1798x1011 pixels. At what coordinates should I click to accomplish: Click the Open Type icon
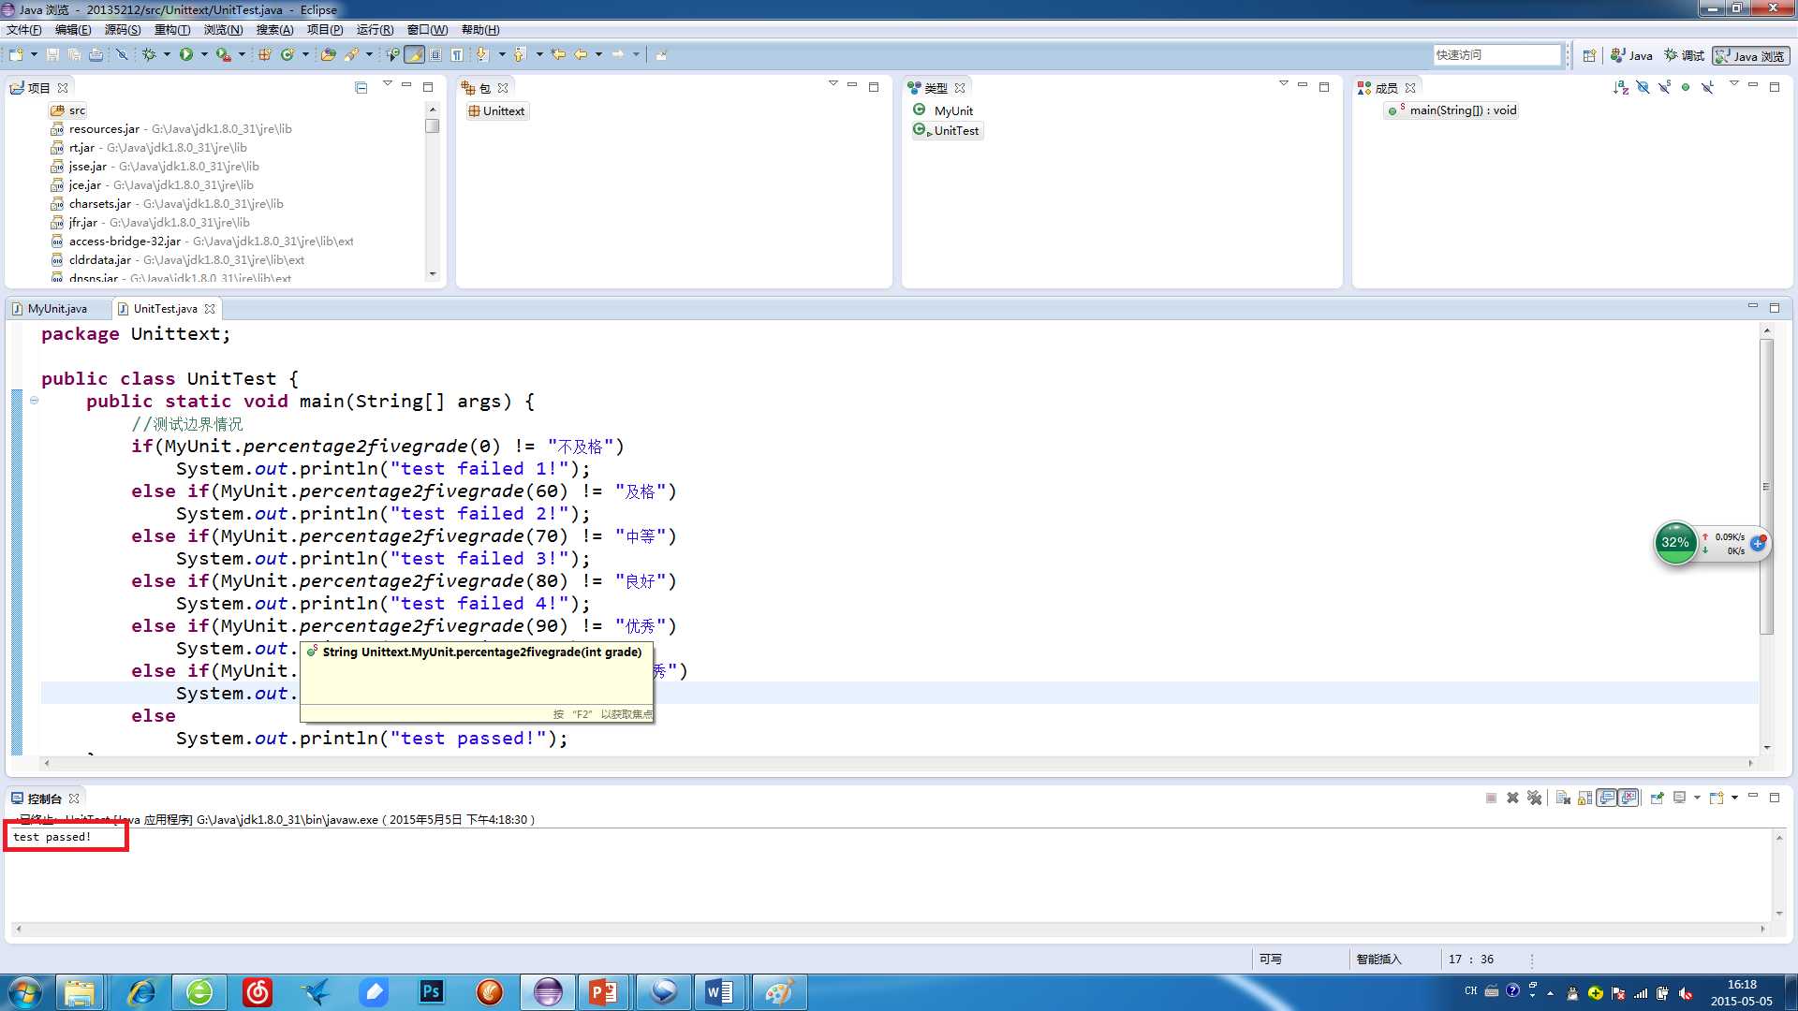pyautogui.click(x=328, y=54)
